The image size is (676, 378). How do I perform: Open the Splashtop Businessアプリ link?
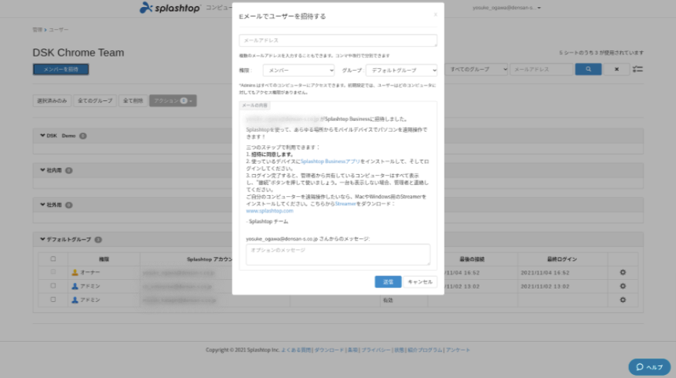coord(330,162)
